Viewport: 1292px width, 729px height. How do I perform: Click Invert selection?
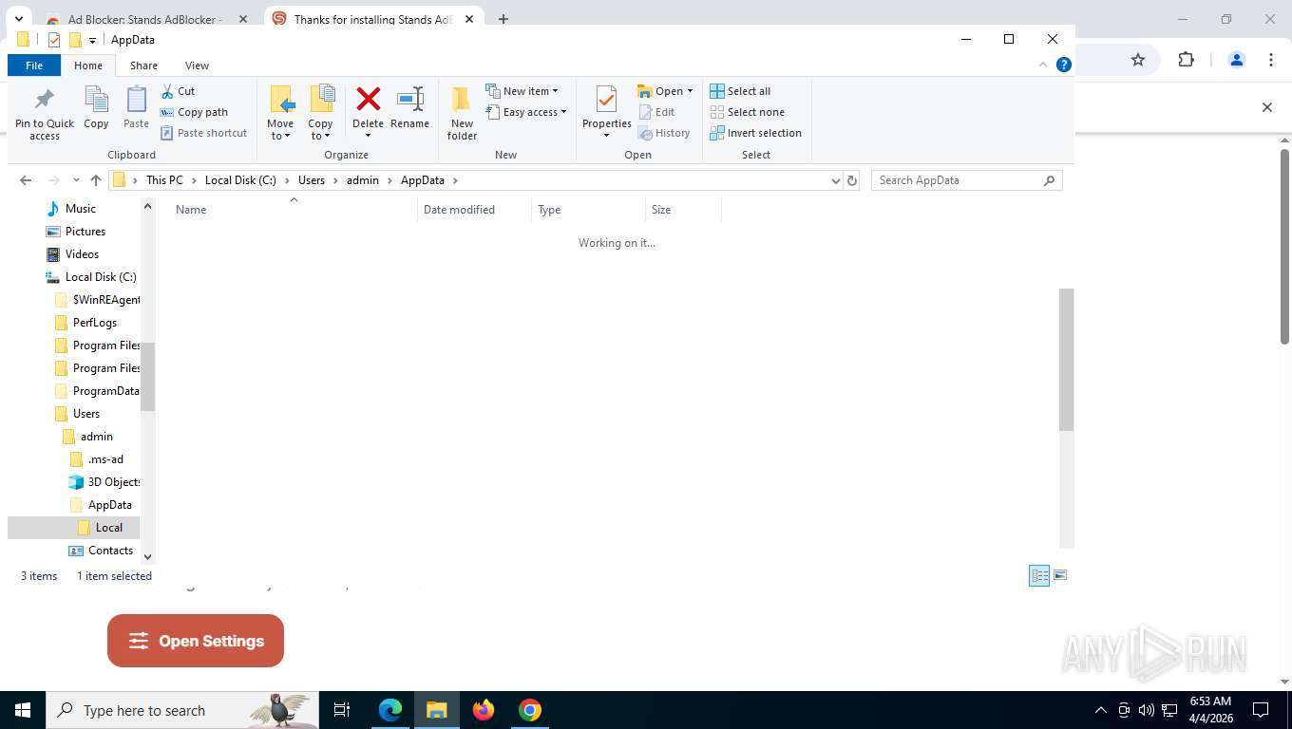755,133
